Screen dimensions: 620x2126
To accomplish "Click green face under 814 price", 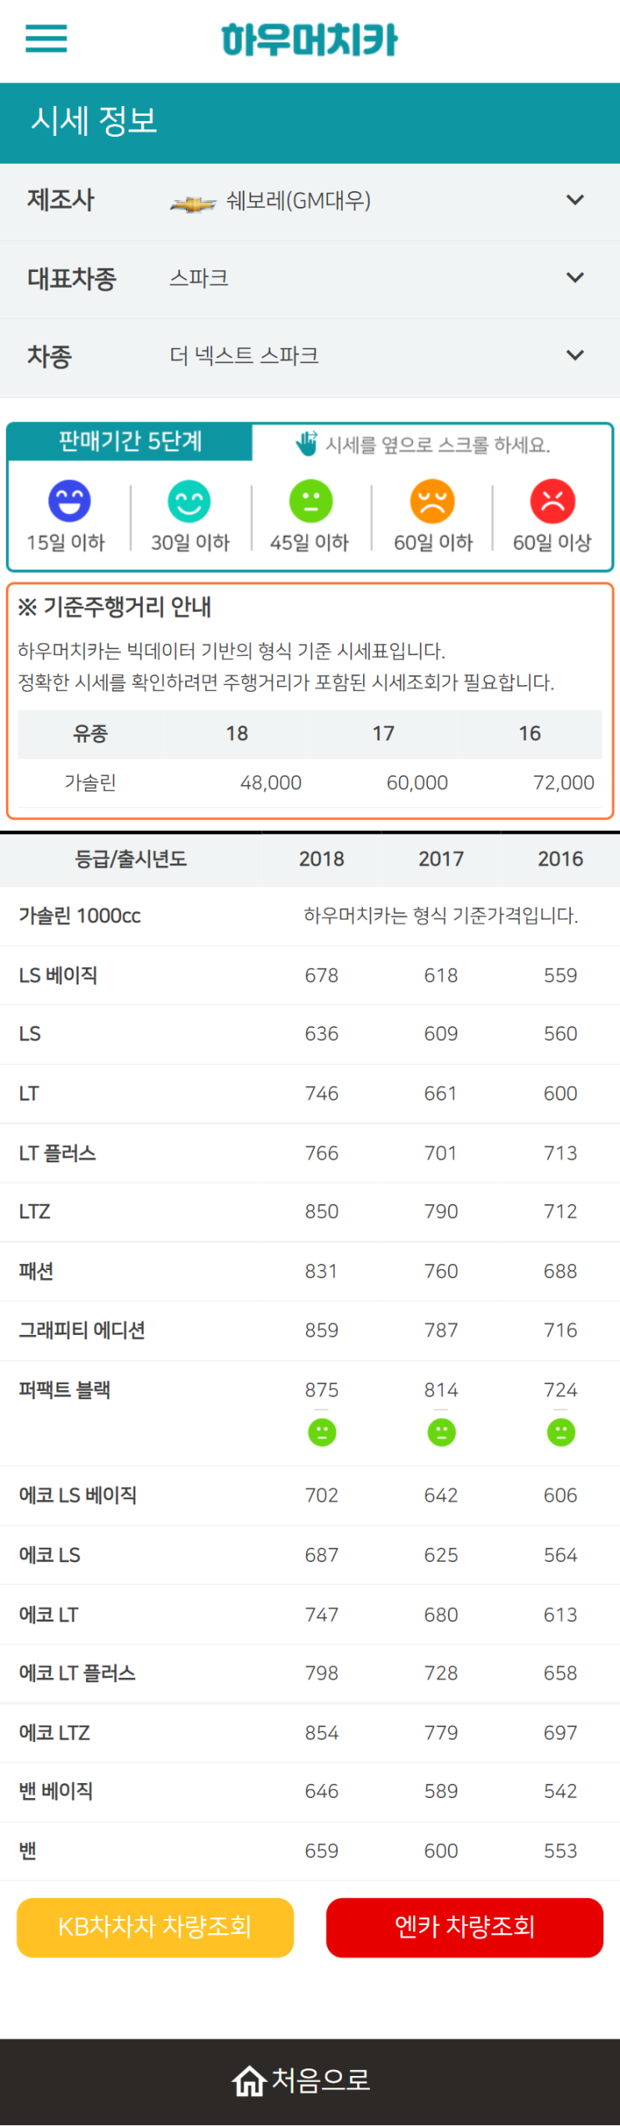I will coord(441,1433).
